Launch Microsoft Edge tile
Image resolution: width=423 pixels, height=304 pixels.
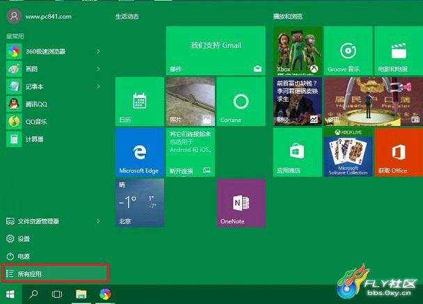(140, 152)
